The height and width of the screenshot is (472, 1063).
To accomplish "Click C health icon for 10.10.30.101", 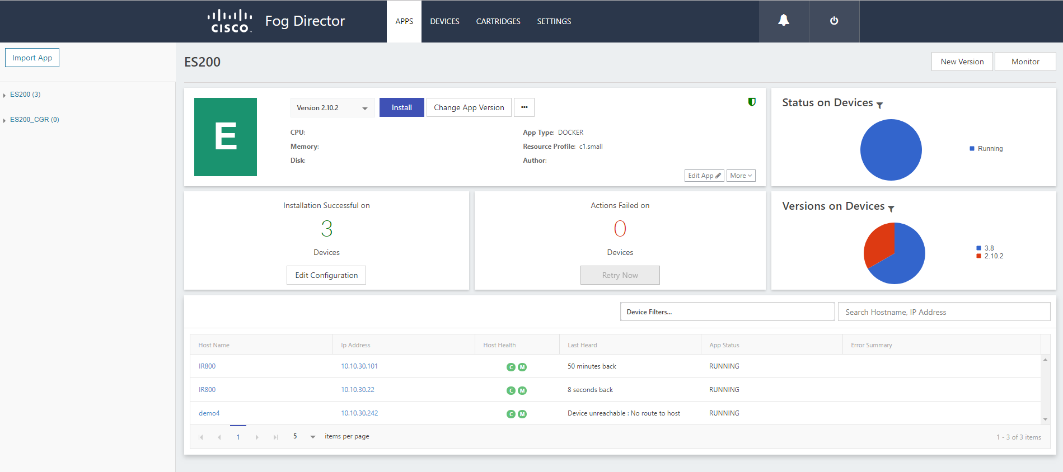I will click(511, 367).
